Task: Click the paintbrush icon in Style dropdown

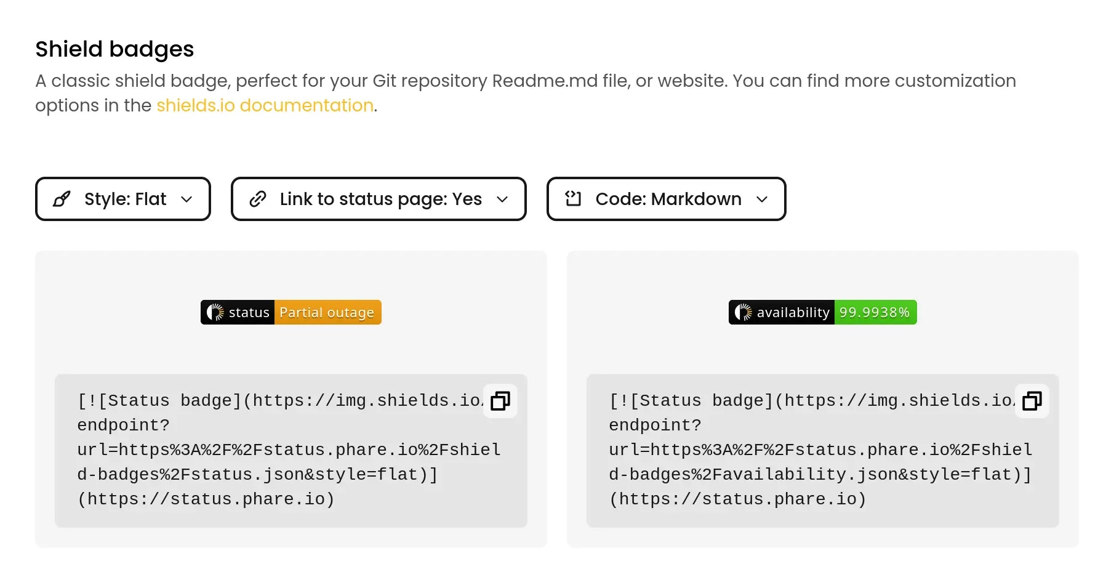Action: click(62, 199)
